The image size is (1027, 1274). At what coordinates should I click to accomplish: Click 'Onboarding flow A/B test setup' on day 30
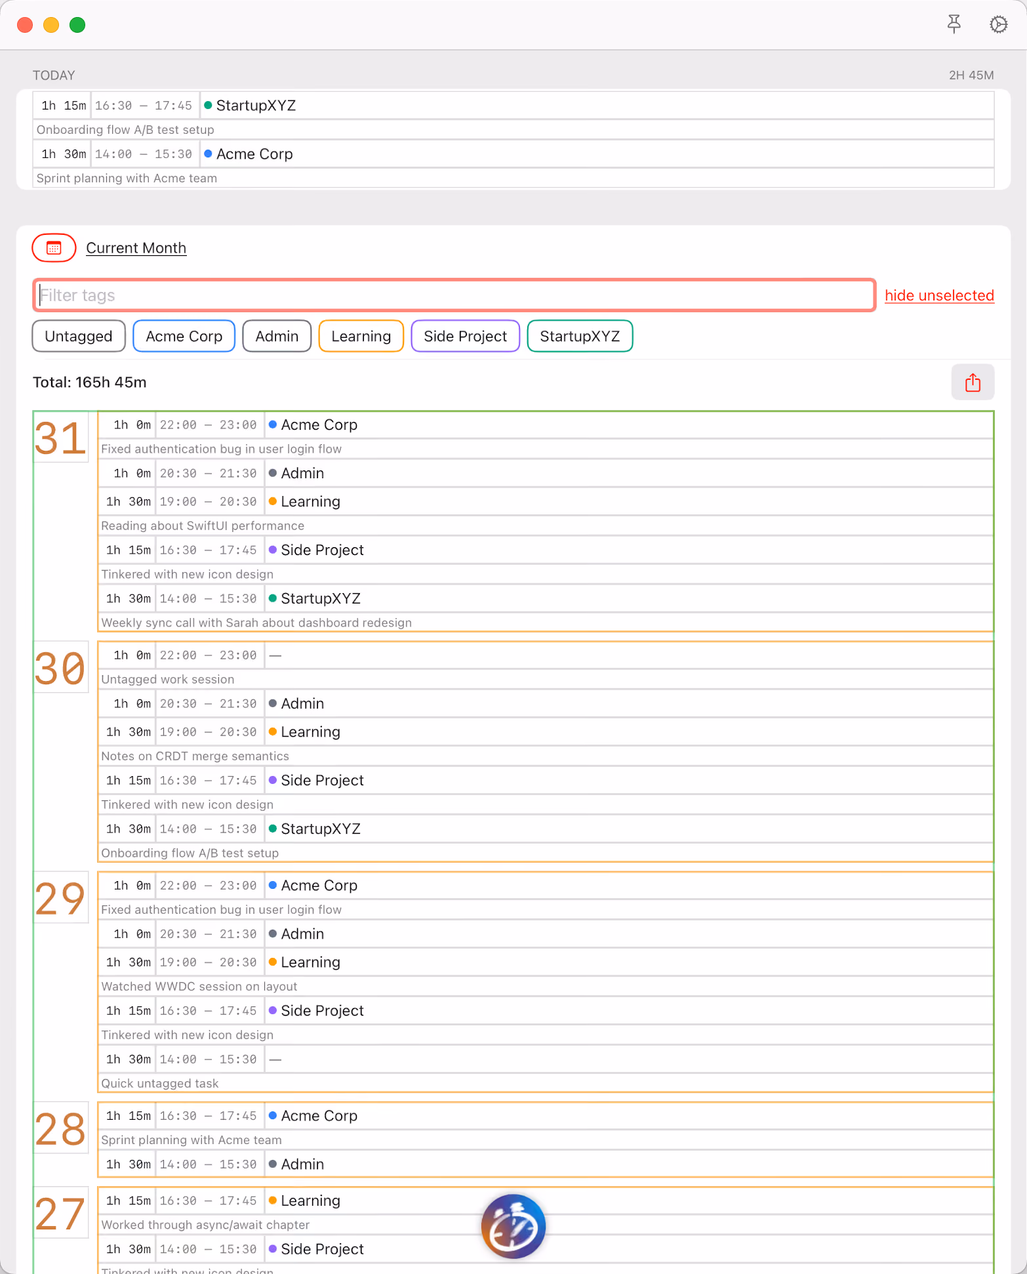[190, 853]
